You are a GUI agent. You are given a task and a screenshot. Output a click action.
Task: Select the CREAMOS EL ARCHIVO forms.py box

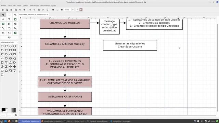point(65,44)
